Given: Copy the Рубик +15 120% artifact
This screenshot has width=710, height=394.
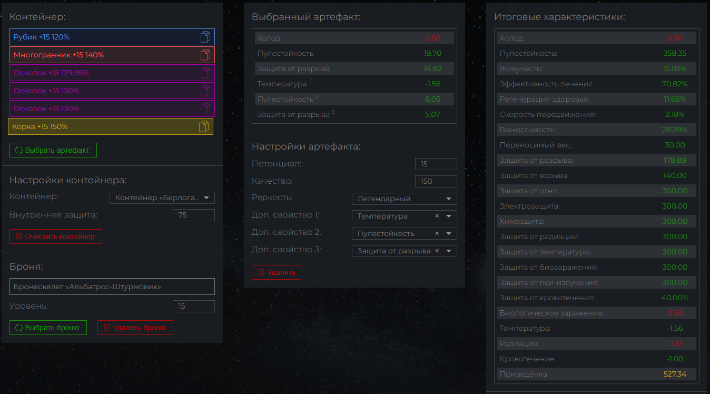Looking at the screenshot, I should (x=205, y=37).
